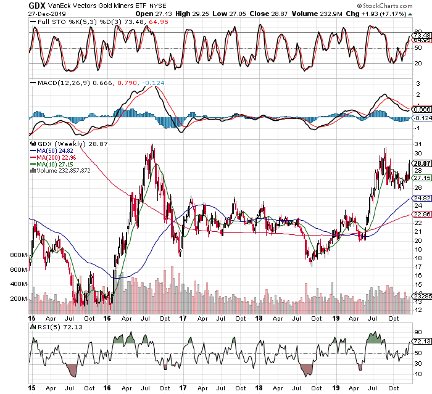Image resolution: width=432 pixels, height=394 pixels.
Task: Click the 0.666 MACD tag on the right axis
Action: click(422, 109)
